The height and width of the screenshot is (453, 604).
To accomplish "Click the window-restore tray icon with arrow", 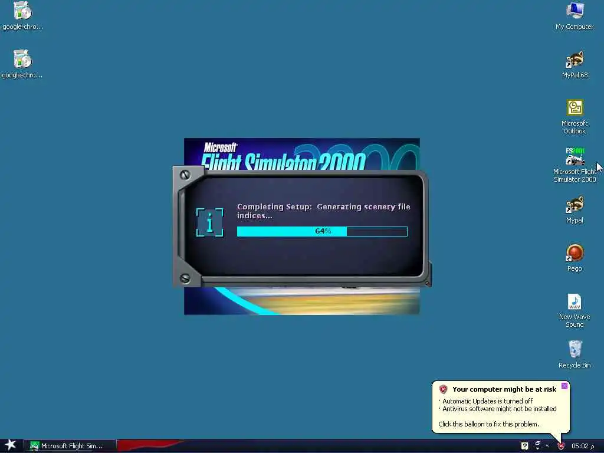I will pos(538,446).
